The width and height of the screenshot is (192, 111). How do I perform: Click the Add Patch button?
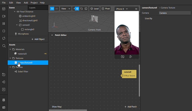point(131,107)
